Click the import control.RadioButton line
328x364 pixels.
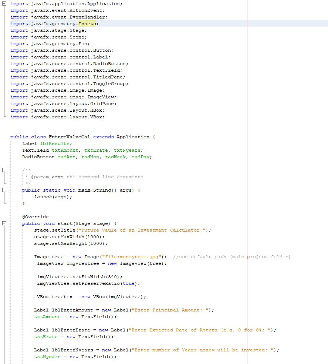(x=69, y=64)
